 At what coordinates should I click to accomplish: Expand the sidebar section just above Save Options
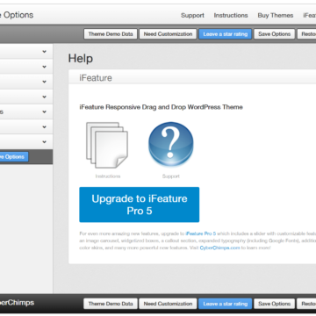26,142
